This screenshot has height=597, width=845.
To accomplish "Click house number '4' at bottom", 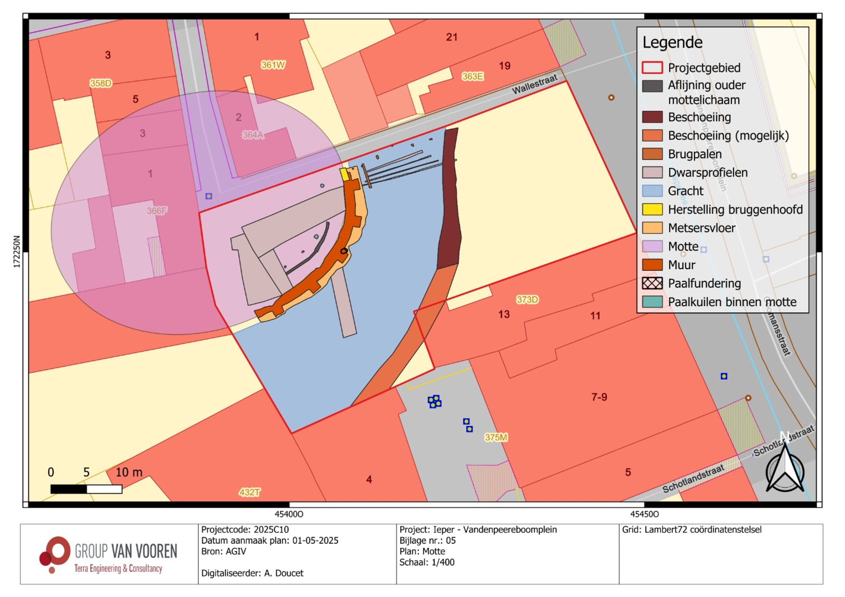I will [x=369, y=480].
